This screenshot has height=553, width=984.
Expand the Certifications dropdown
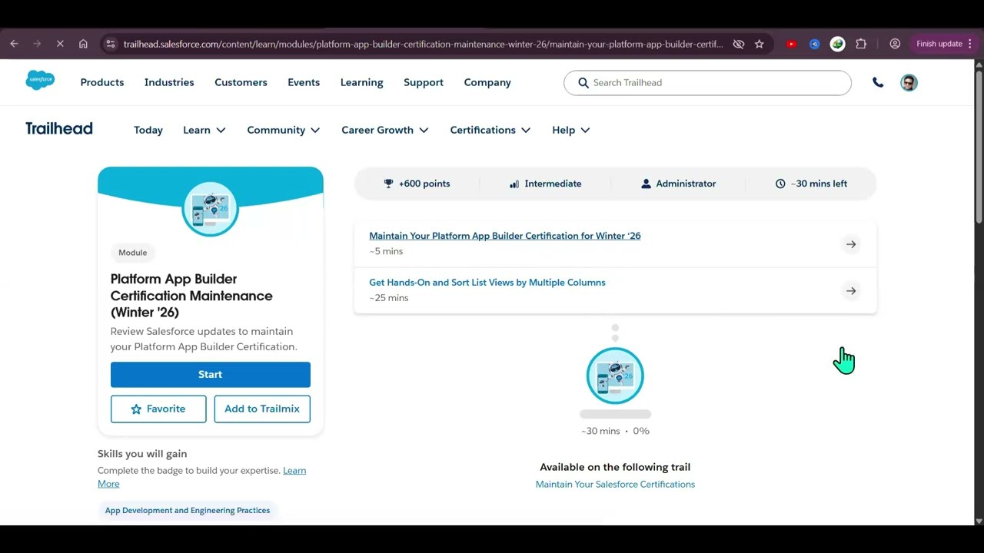point(490,130)
